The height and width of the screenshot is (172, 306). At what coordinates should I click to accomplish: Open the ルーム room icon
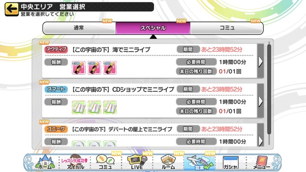click(168, 162)
